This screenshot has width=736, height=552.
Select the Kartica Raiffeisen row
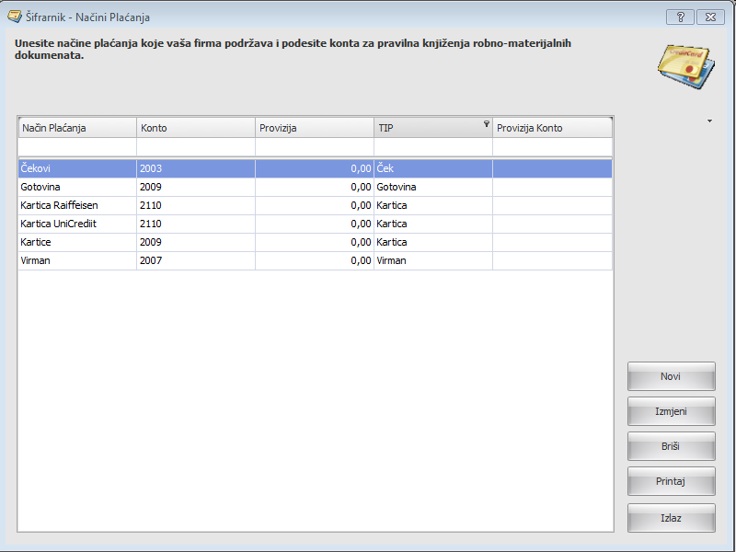(77, 205)
